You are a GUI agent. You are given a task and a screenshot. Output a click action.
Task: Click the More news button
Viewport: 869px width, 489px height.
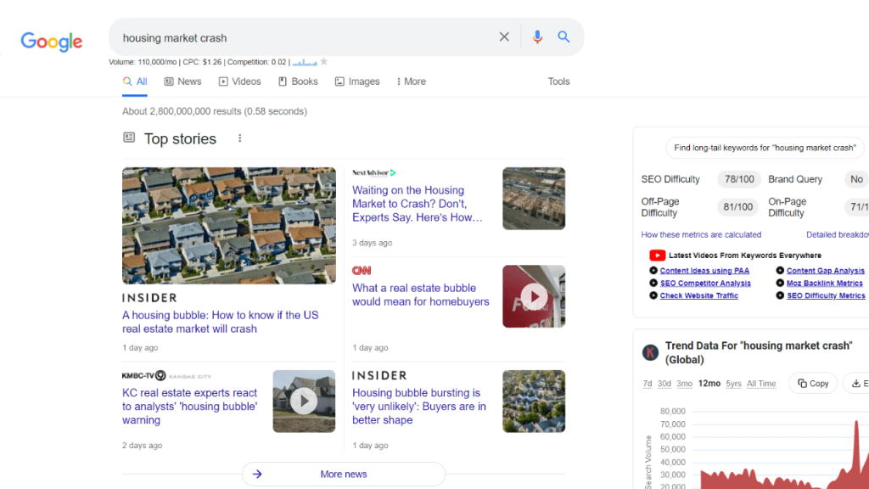click(x=344, y=474)
